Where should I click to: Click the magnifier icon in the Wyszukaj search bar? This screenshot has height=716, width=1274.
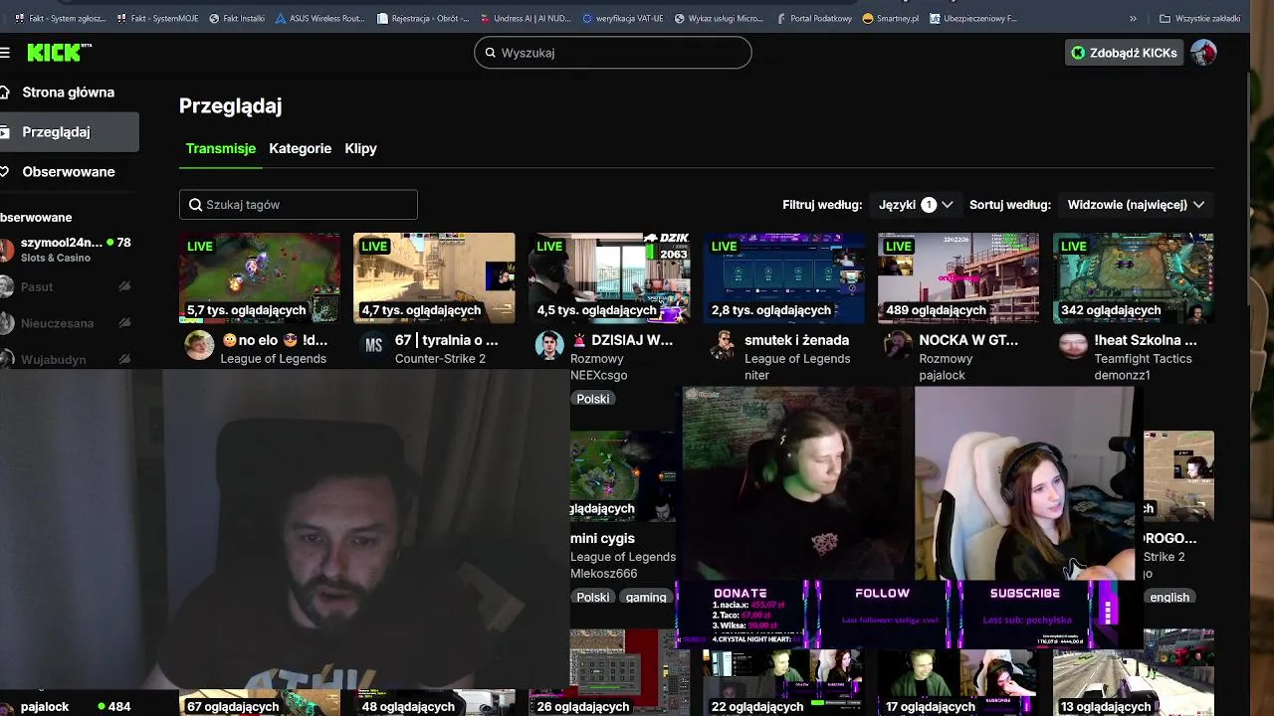tap(491, 53)
